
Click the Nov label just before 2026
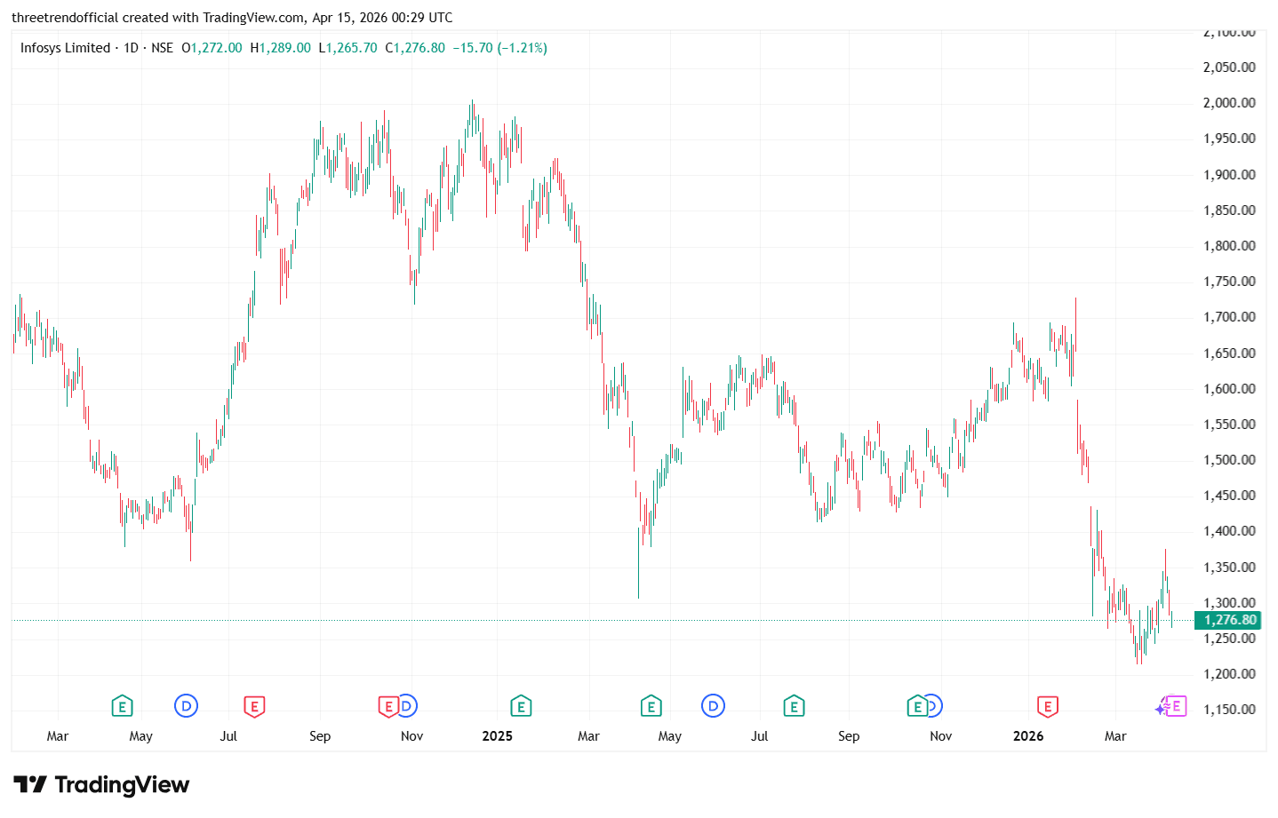tap(941, 736)
